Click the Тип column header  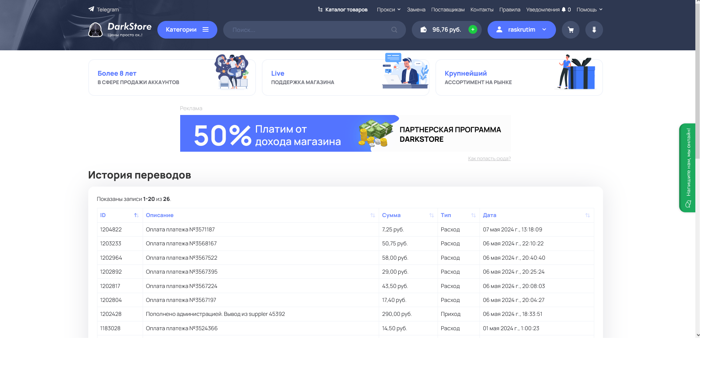tap(459, 215)
